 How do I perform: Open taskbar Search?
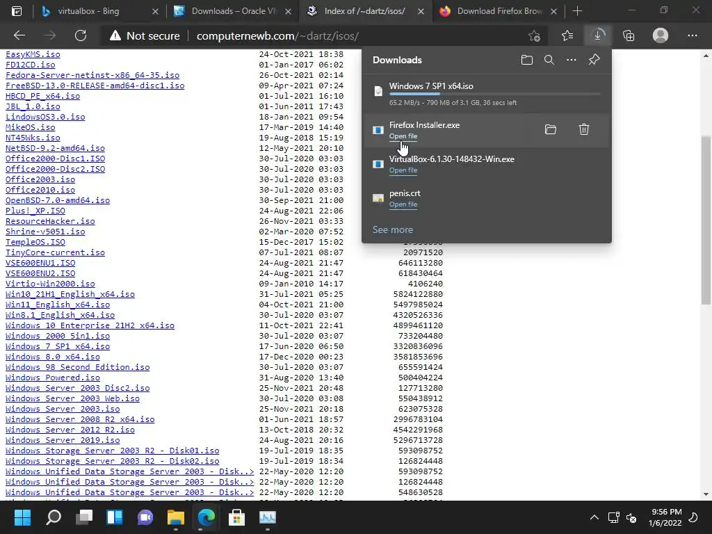tap(54, 517)
